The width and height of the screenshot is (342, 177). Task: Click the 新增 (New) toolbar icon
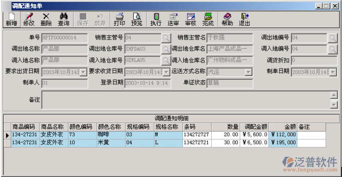(x=12, y=20)
